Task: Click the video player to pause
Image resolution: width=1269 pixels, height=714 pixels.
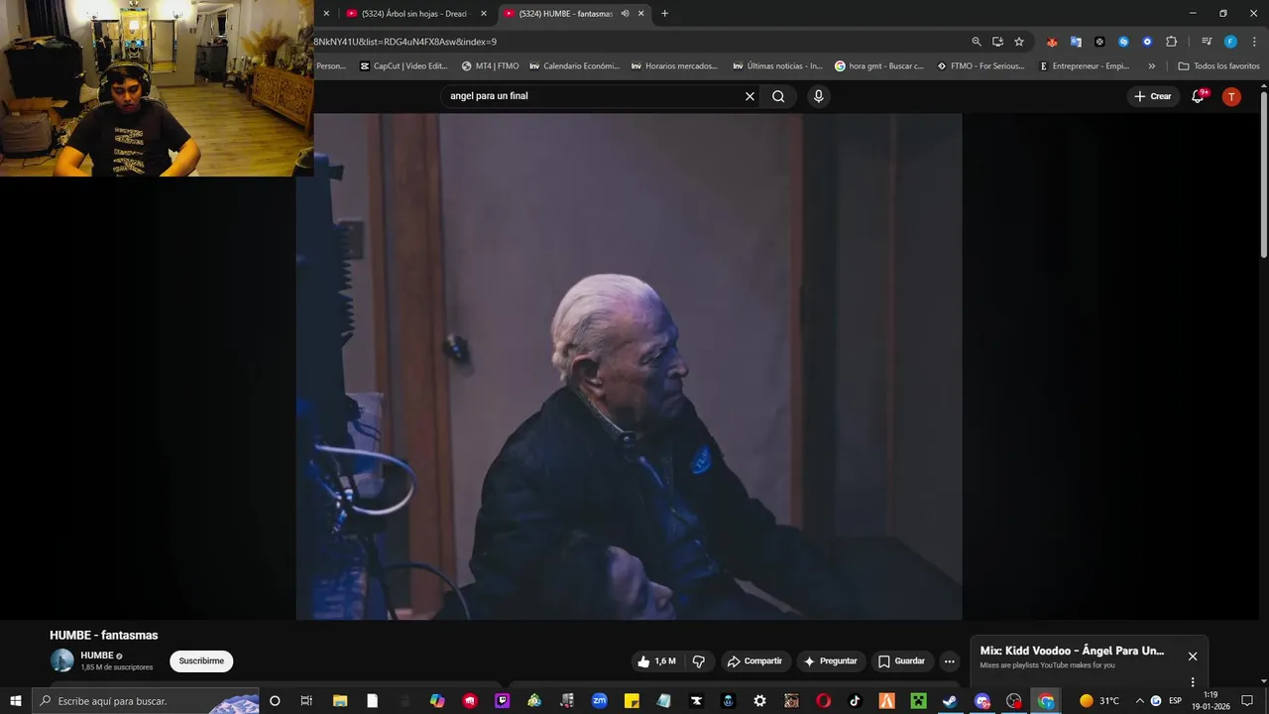Action: pyautogui.click(x=629, y=367)
